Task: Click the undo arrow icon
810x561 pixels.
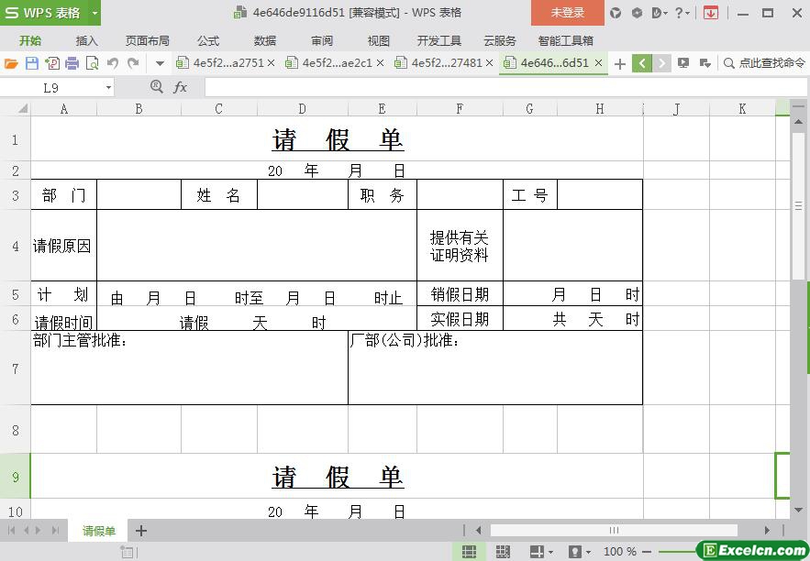Action: (x=113, y=63)
